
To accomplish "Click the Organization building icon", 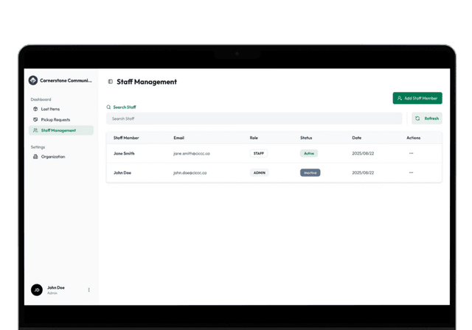I will tap(35, 157).
